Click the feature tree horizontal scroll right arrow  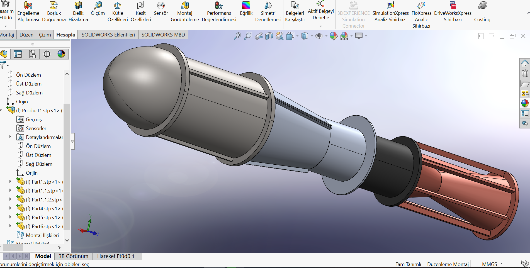pos(59,248)
